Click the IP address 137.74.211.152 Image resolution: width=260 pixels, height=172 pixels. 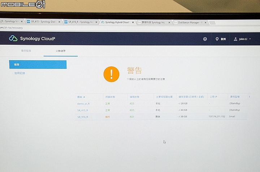pos(217,116)
